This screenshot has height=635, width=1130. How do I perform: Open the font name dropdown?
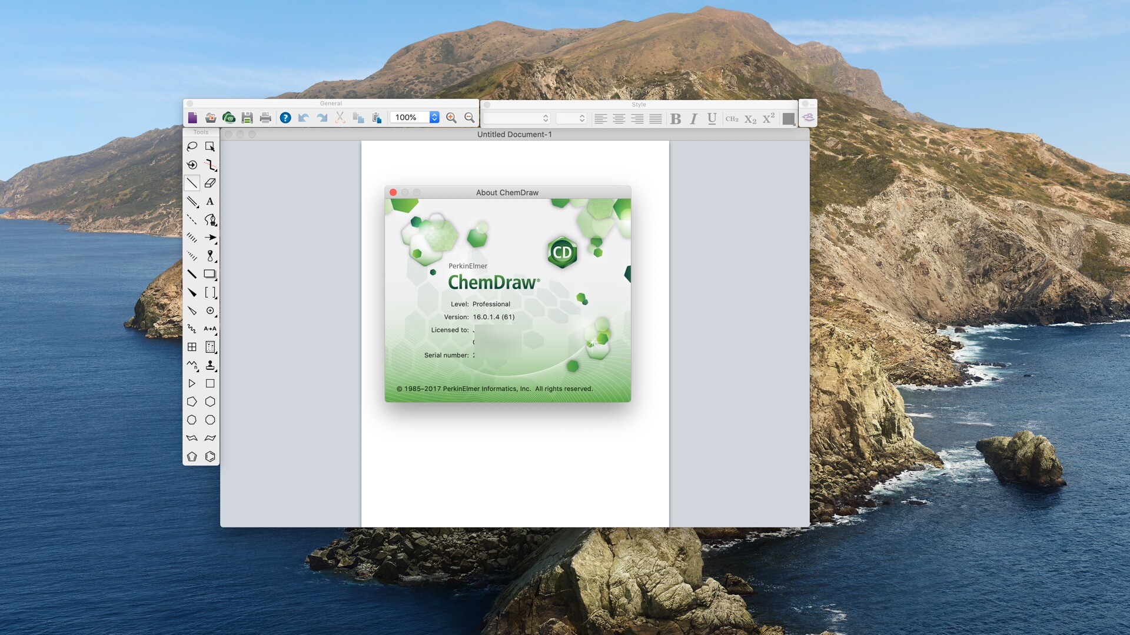pos(517,118)
